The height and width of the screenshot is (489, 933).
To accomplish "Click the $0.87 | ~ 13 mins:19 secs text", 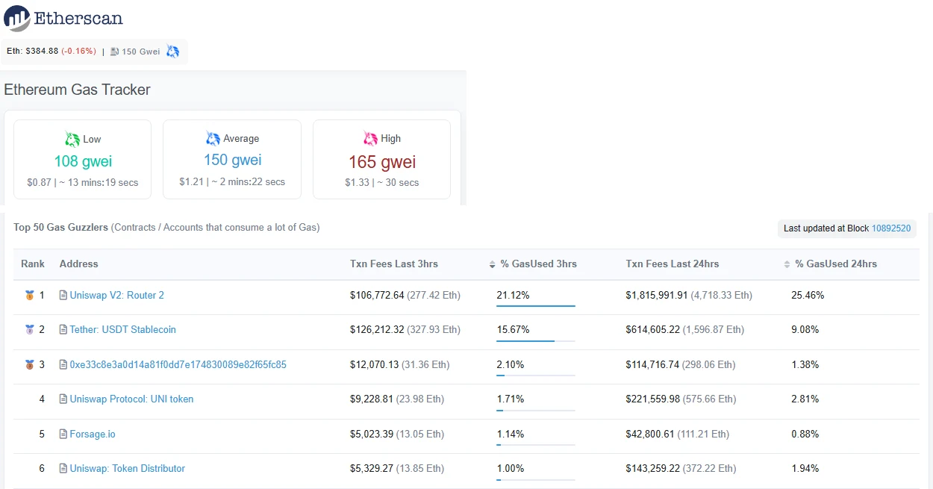I will click(x=83, y=183).
